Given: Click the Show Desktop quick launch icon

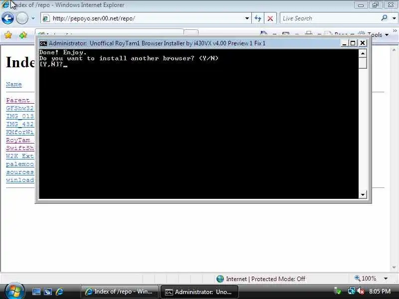Looking at the screenshot, I should (36, 292).
